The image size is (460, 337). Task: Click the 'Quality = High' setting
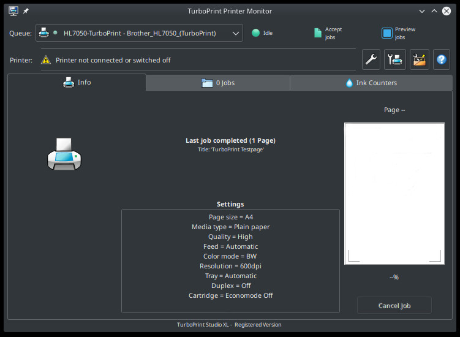[x=230, y=237]
